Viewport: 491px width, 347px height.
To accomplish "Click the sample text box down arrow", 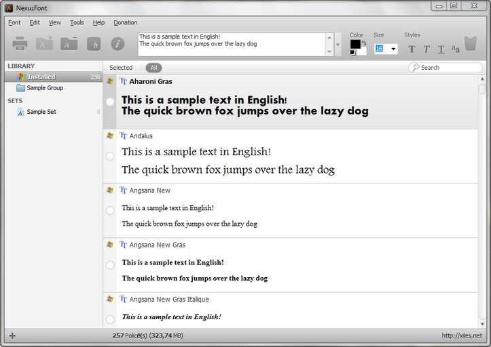I will pos(329,52).
